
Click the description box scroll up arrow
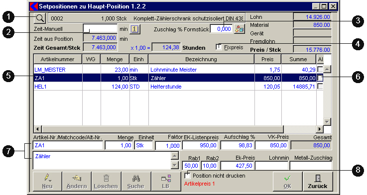175,156
